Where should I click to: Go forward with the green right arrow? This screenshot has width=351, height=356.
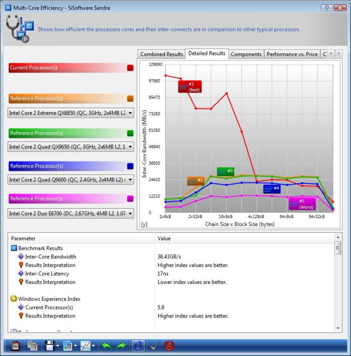tap(121, 346)
